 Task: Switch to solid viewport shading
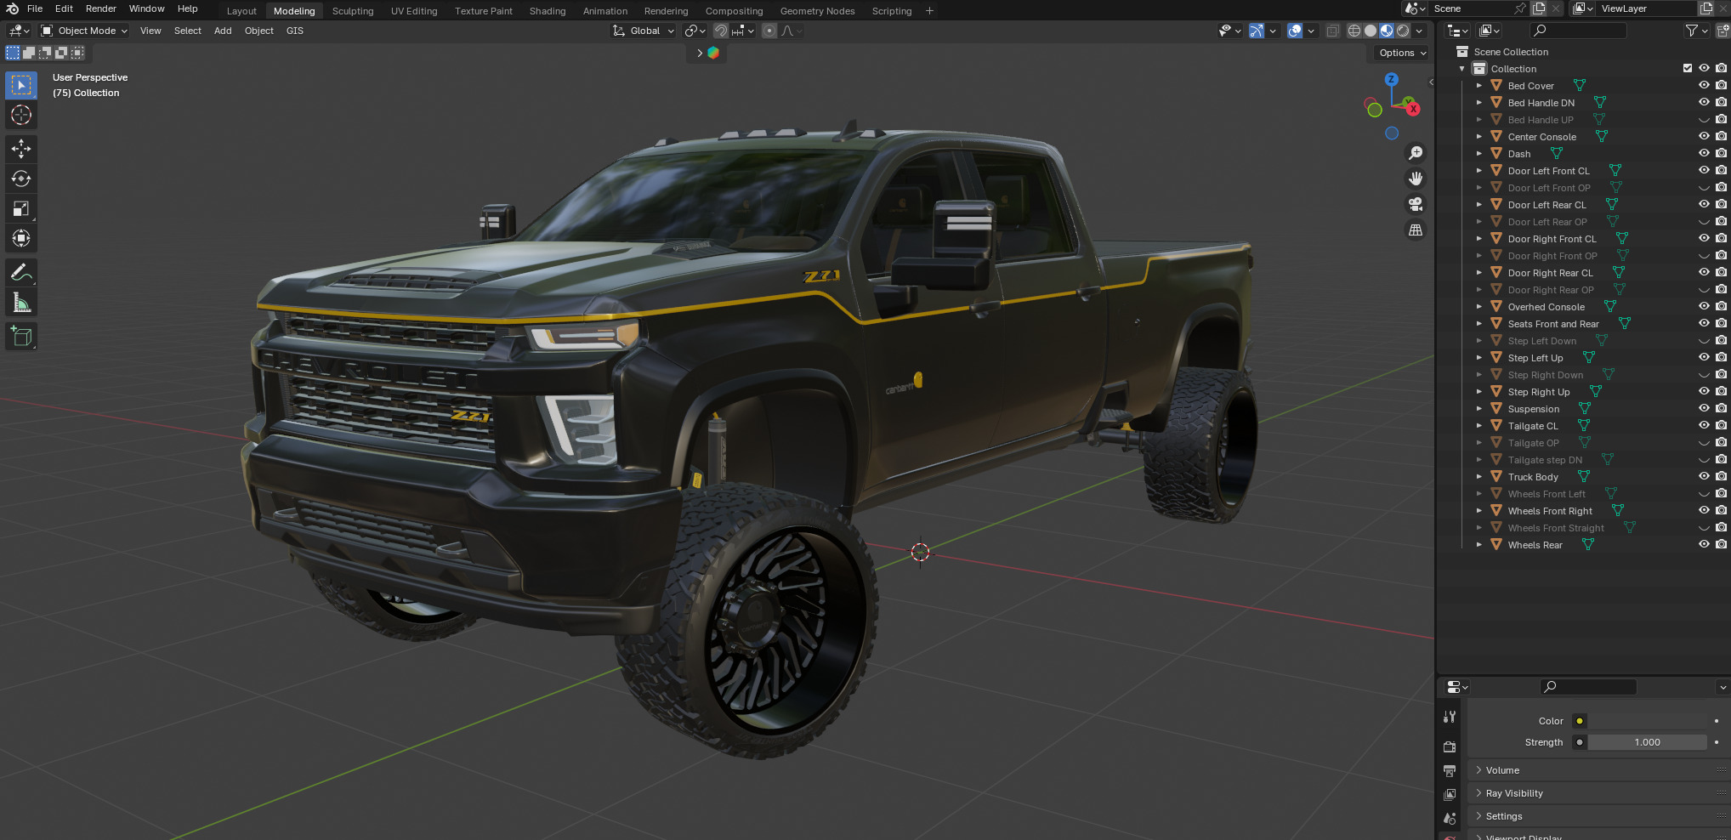pos(1371,31)
